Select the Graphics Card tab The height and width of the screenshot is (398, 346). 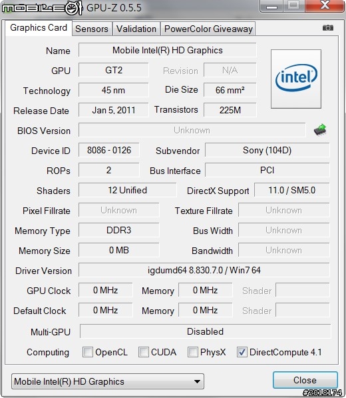(39, 28)
